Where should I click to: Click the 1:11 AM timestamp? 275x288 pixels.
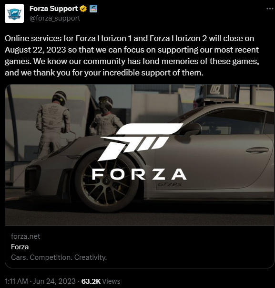click(x=16, y=281)
